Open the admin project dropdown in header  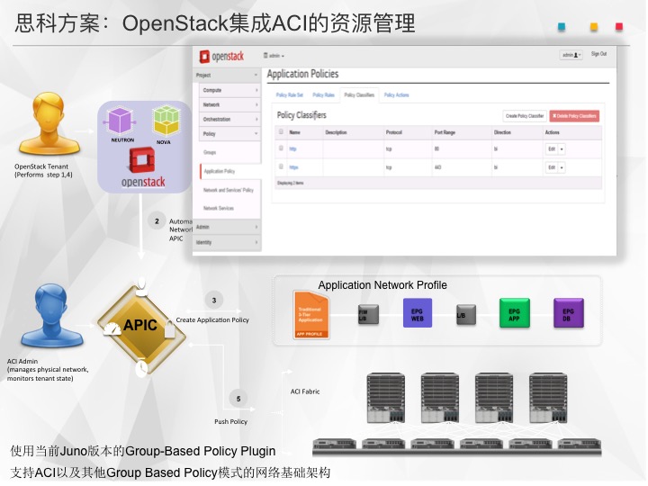pyautogui.click(x=274, y=56)
